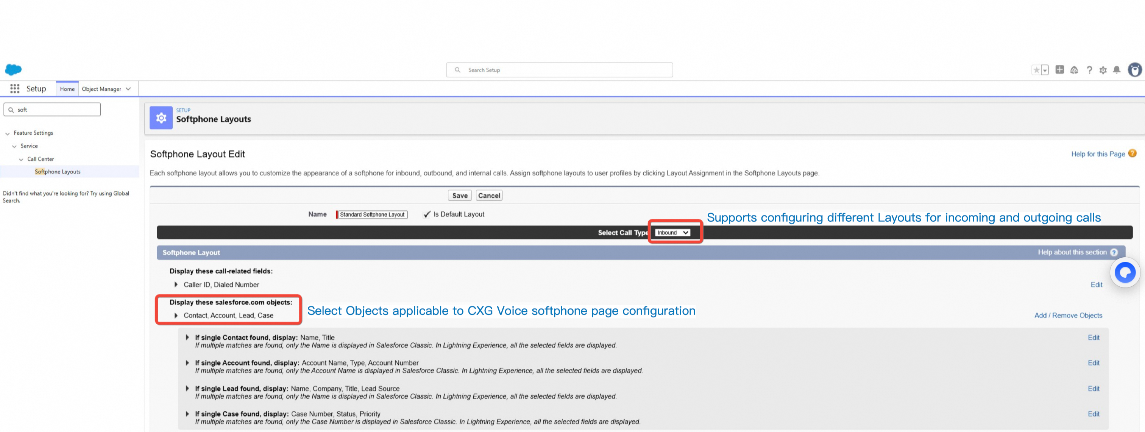
Task: Select Softphone Layouts in the sidebar
Action: (58, 172)
